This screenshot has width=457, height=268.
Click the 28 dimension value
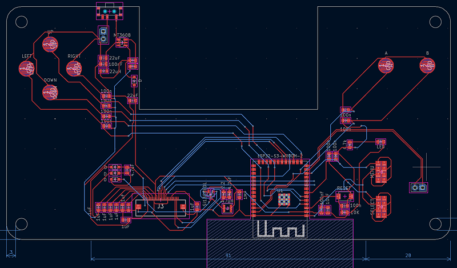pyautogui.click(x=408, y=255)
